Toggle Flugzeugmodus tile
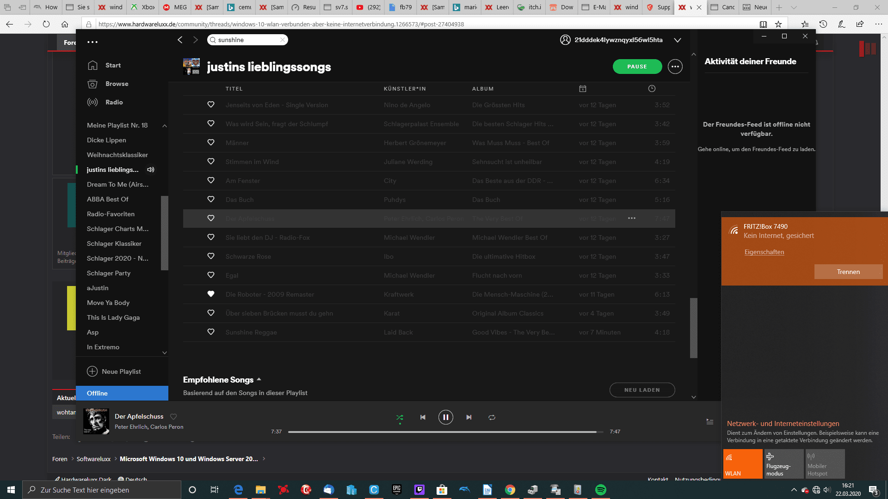 (784, 464)
